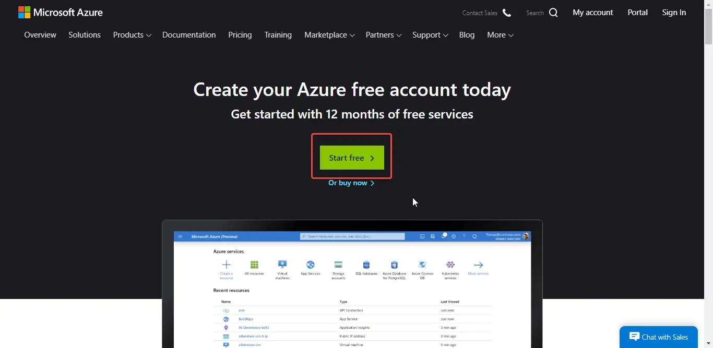This screenshot has height=348, width=713.
Task: Click the Tomas@contoso.com account text
Action: pos(503,235)
